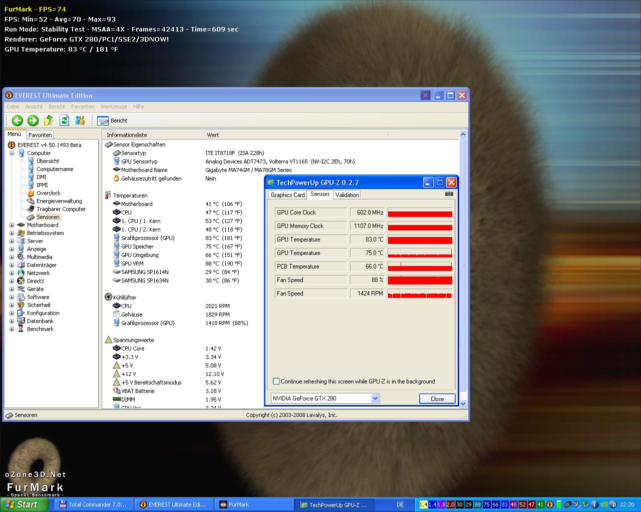Open the NVIDIA GeForce GTX 280 dropdown
Viewport: 641px width, 512px height.
[x=375, y=398]
